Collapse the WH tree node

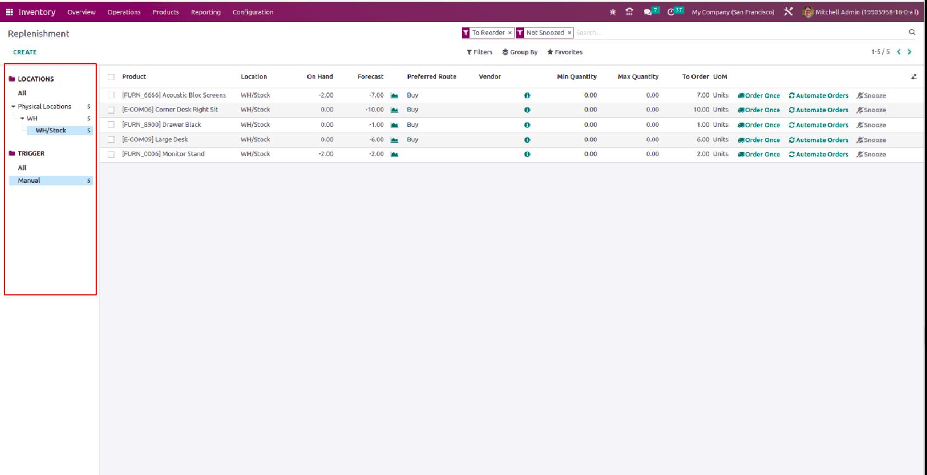pos(23,119)
